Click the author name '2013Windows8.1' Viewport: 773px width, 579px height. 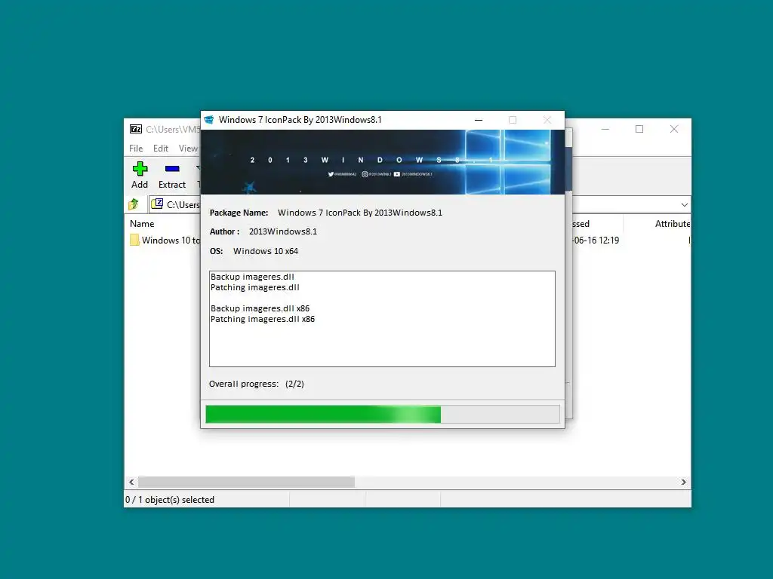(x=283, y=231)
